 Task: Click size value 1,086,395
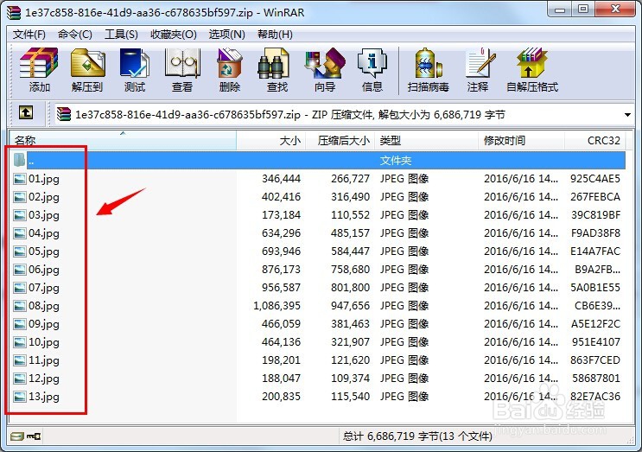coord(277,306)
